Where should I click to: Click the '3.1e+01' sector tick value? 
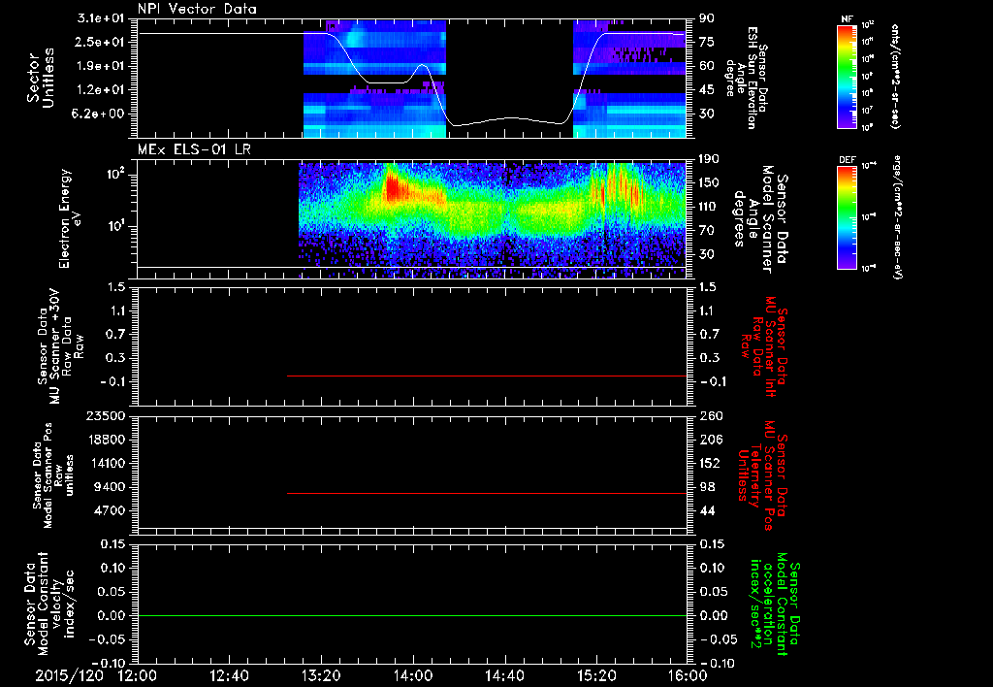click(101, 18)
